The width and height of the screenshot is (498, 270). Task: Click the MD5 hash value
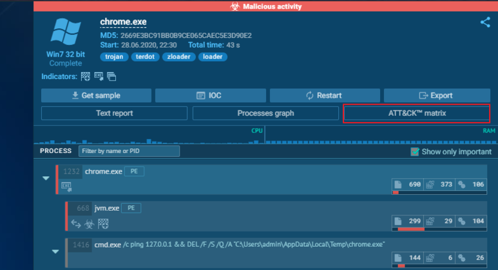[x=186, y=35]
